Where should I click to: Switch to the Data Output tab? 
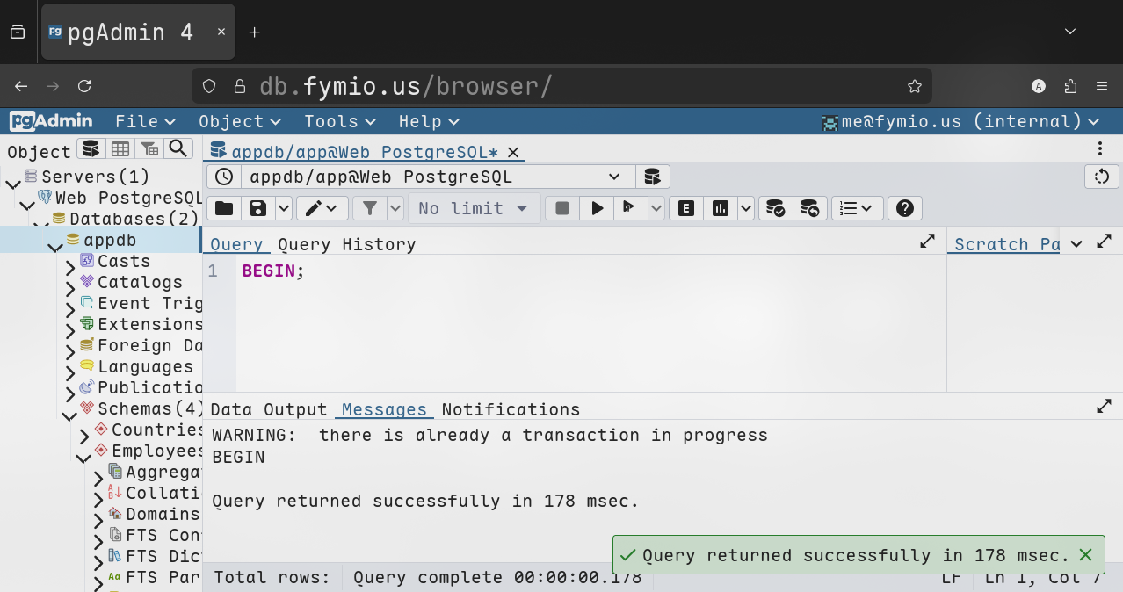[268, 409]
